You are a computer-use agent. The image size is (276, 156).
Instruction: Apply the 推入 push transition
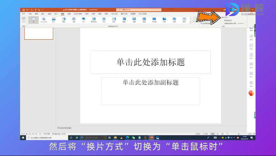pyautogui.click(x=54, y=20)
